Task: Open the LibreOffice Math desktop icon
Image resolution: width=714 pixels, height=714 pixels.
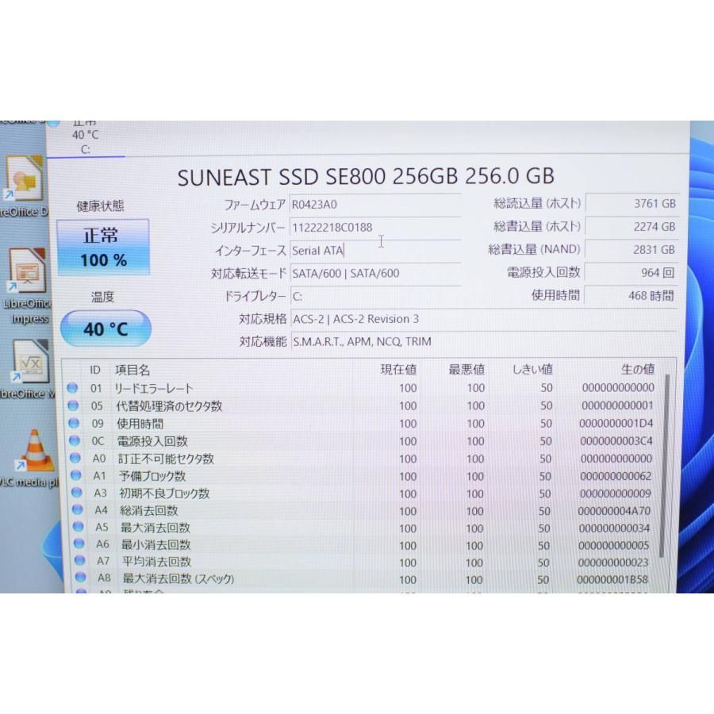Action: tap(29, 370)
